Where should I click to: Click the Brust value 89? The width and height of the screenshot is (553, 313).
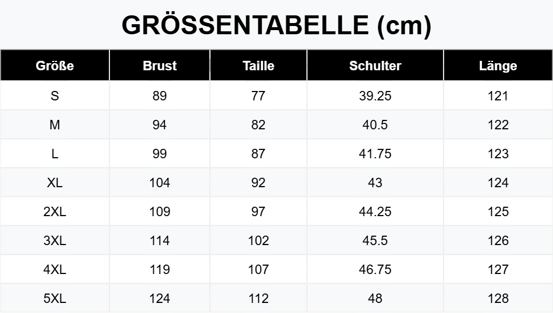point(160,96)
